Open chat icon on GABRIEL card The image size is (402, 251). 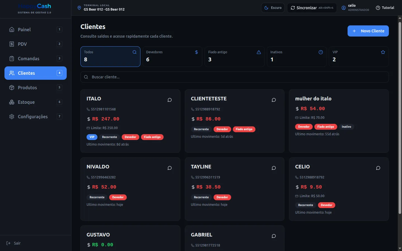[274, 236]
